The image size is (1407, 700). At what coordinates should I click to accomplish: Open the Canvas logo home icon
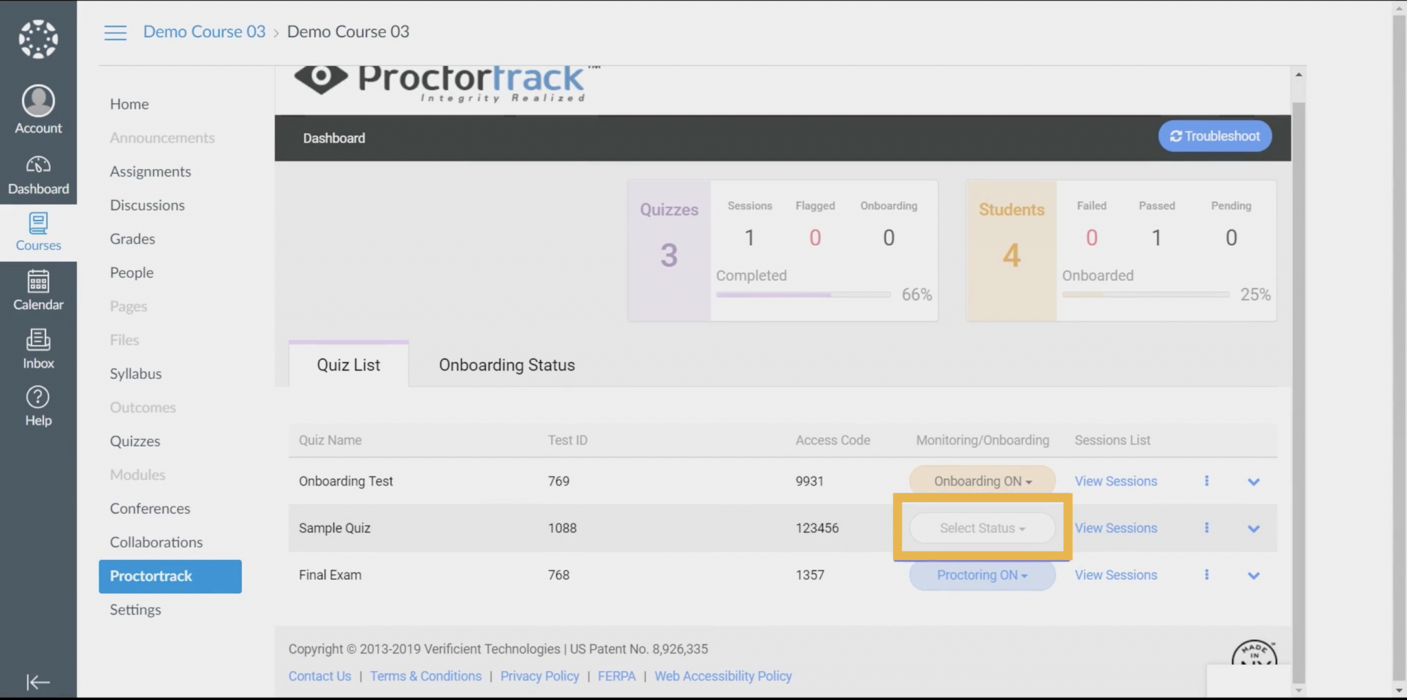click(x=38, y=39)
